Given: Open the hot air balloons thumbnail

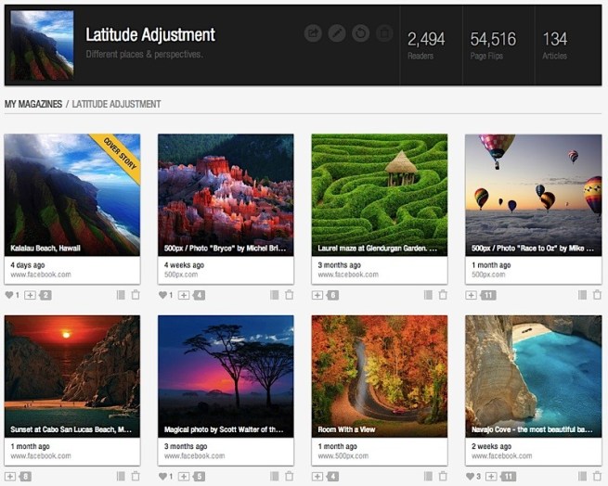Looking at the screenshot, I should (x=533, y=195).
